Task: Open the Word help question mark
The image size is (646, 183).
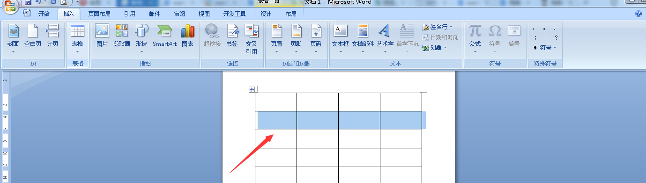Action: coord(638,14)
